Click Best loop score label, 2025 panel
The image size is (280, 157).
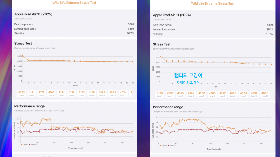[x=23, y=24]
